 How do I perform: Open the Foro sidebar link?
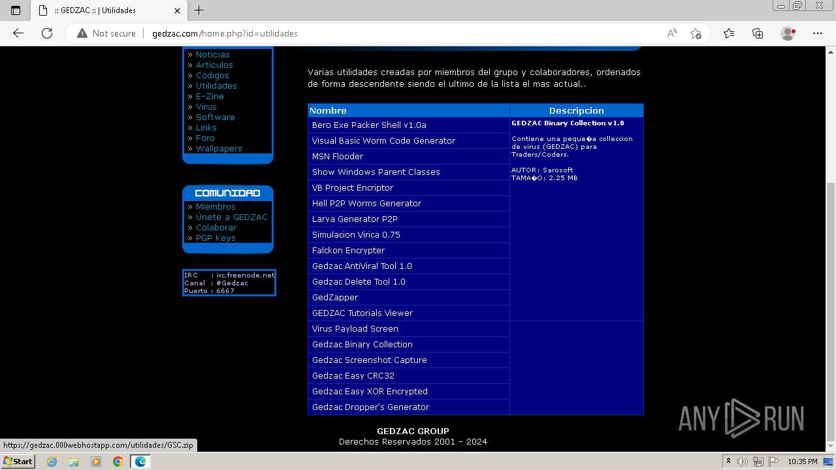tap(205, 138)
